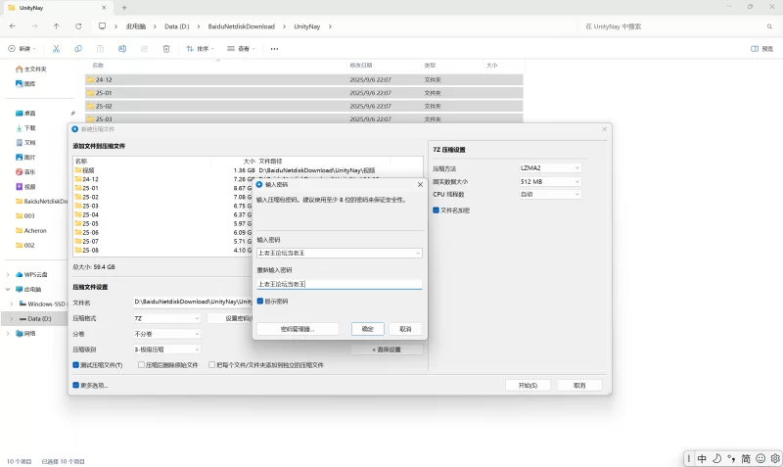783x467 pixels.
Task: Open the 排序 sort menu
Action: coord(199,48)
